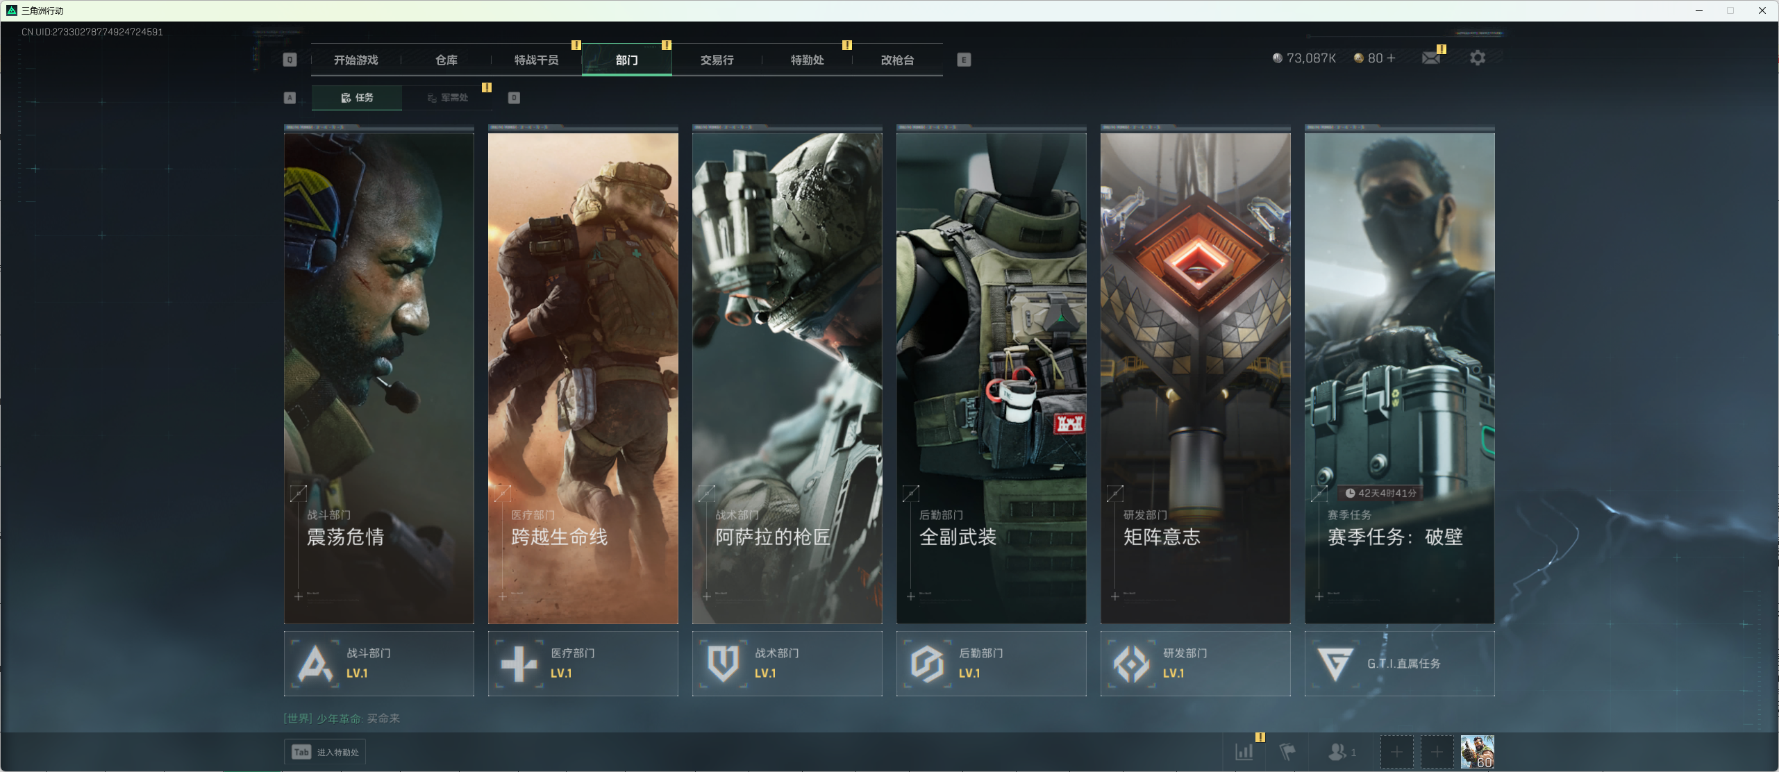1779x772 pixels.
Task: Click the 后勤部门 LV.1 button
Action: pos(991,664)
